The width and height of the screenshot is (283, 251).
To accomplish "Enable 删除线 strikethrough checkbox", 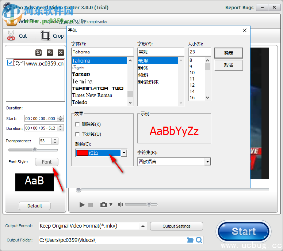I will pos(77,124).
